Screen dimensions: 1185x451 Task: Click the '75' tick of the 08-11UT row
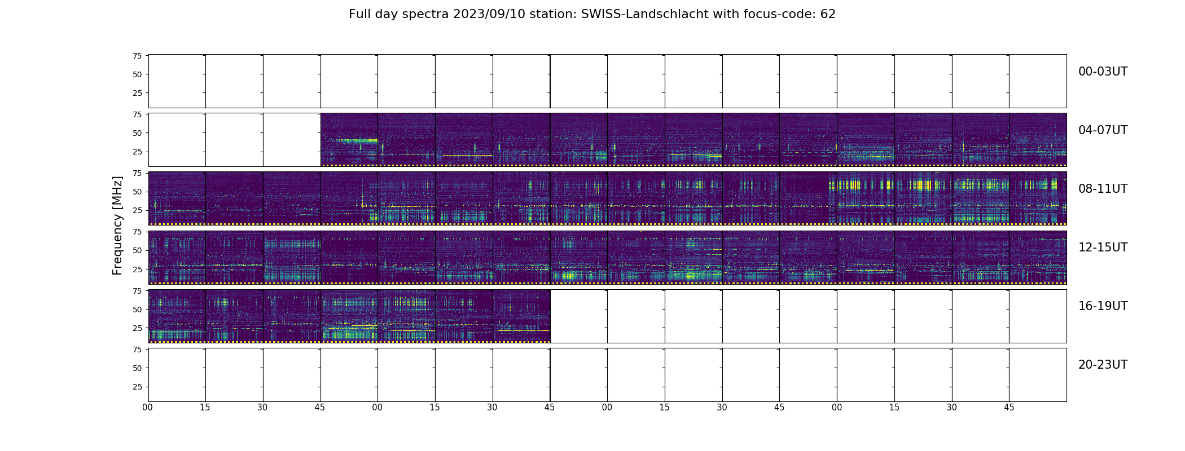(x=137, y=173)
